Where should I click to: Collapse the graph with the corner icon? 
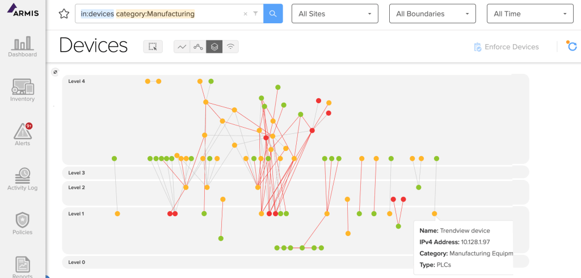pos(55,72)
